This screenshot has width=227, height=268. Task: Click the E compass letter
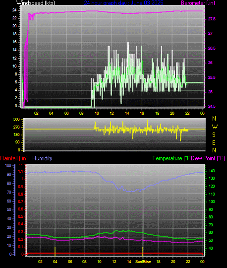pyautogui.click(x=214, y=143)
